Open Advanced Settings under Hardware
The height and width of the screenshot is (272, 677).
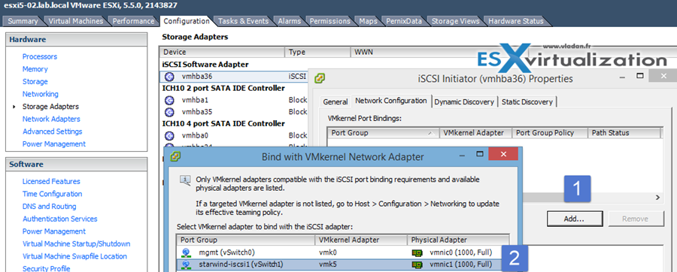[52, 131]
